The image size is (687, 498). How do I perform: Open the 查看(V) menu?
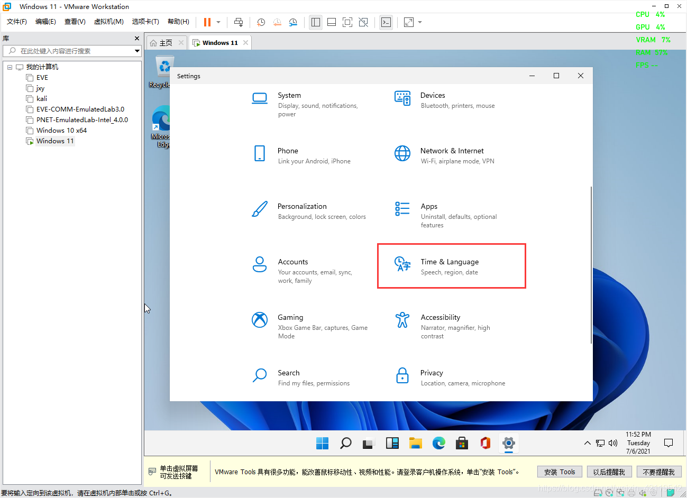coord(75,22)
